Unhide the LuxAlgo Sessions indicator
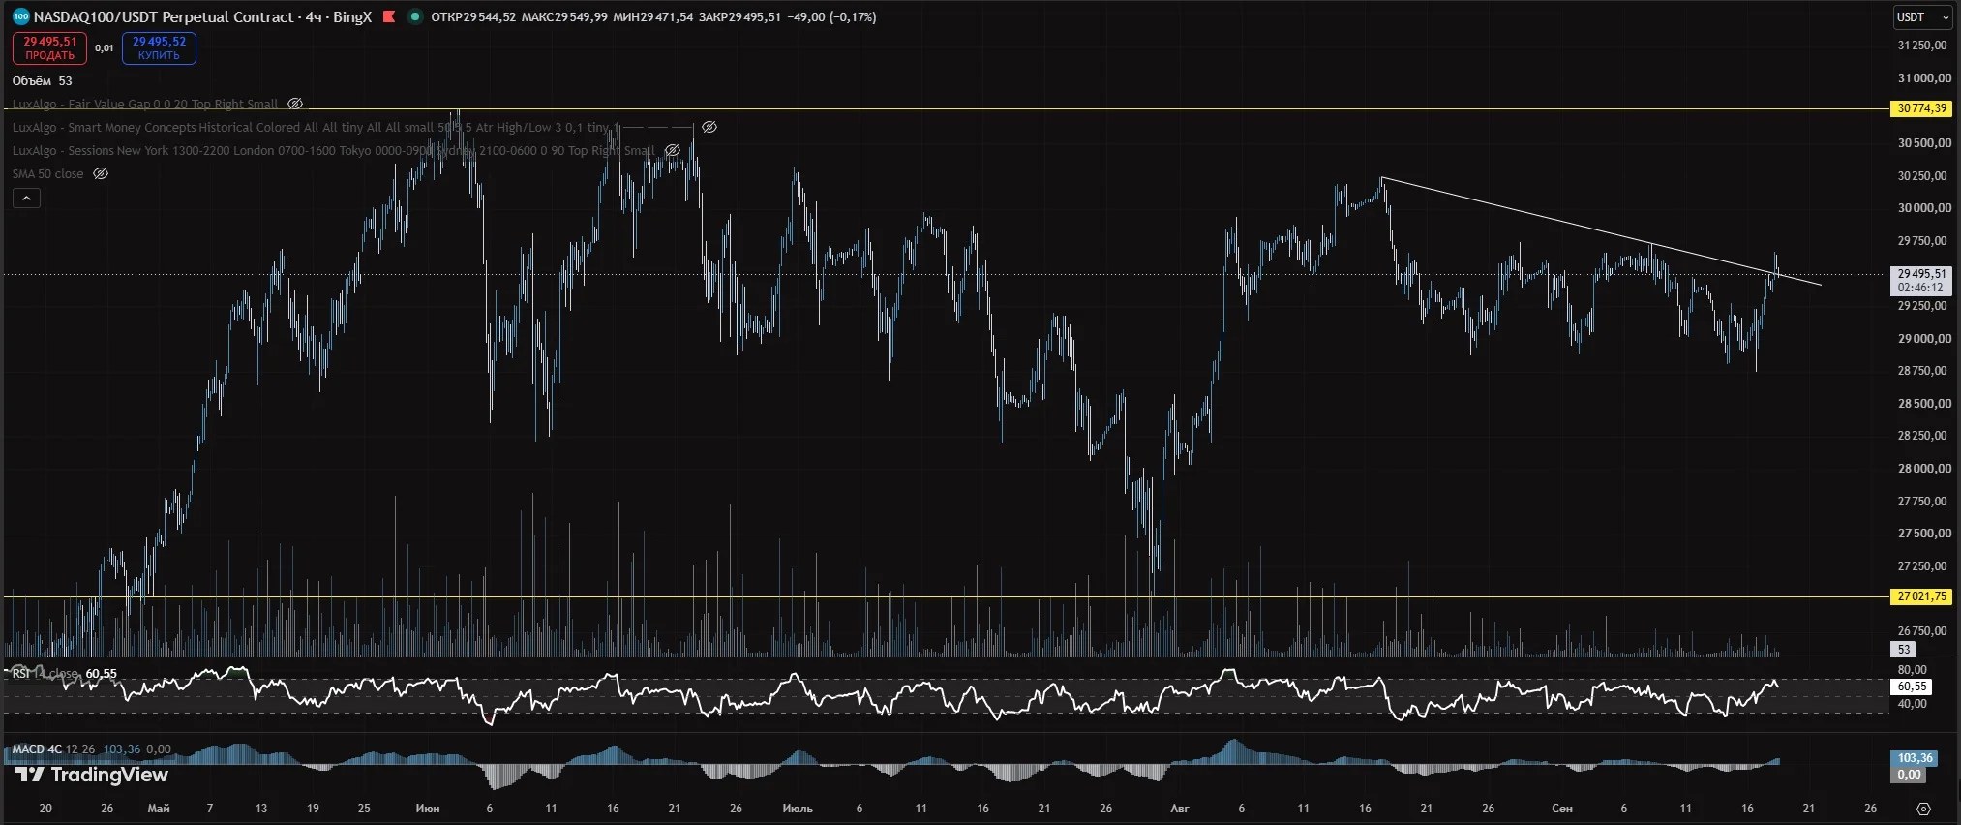1961x825 pixels. click(673, 150)
